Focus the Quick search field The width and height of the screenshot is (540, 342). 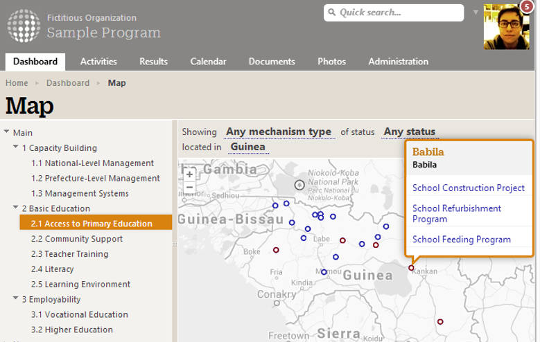coord(394,12)
